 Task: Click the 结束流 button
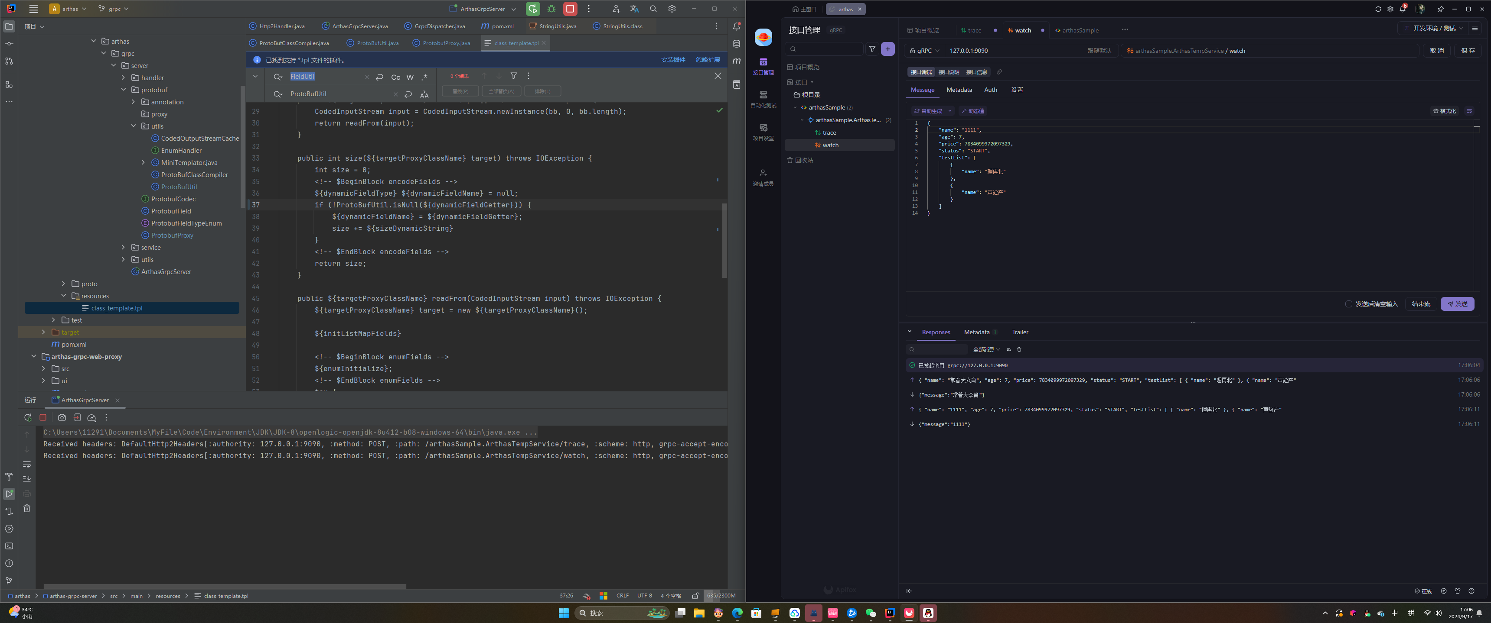1420,304
